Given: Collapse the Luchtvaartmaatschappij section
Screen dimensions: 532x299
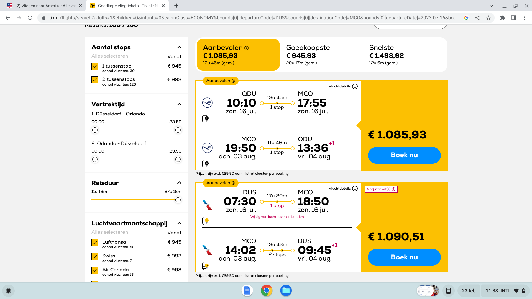Looking at the screenshot, I should [x=179, y=223].
